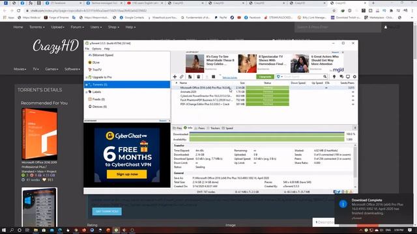Stop torrent using the square stop icon
Viewport: 417px width, 234px height.
coord(213,77)
